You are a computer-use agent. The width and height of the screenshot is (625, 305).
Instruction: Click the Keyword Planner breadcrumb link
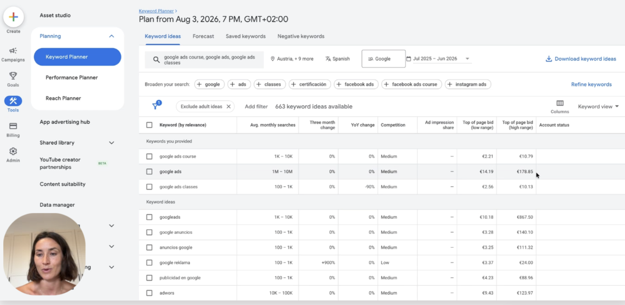coord(156,11)
